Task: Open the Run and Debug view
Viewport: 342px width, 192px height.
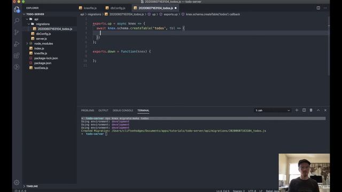Action: pyautogui.click(x=17, y=44)
